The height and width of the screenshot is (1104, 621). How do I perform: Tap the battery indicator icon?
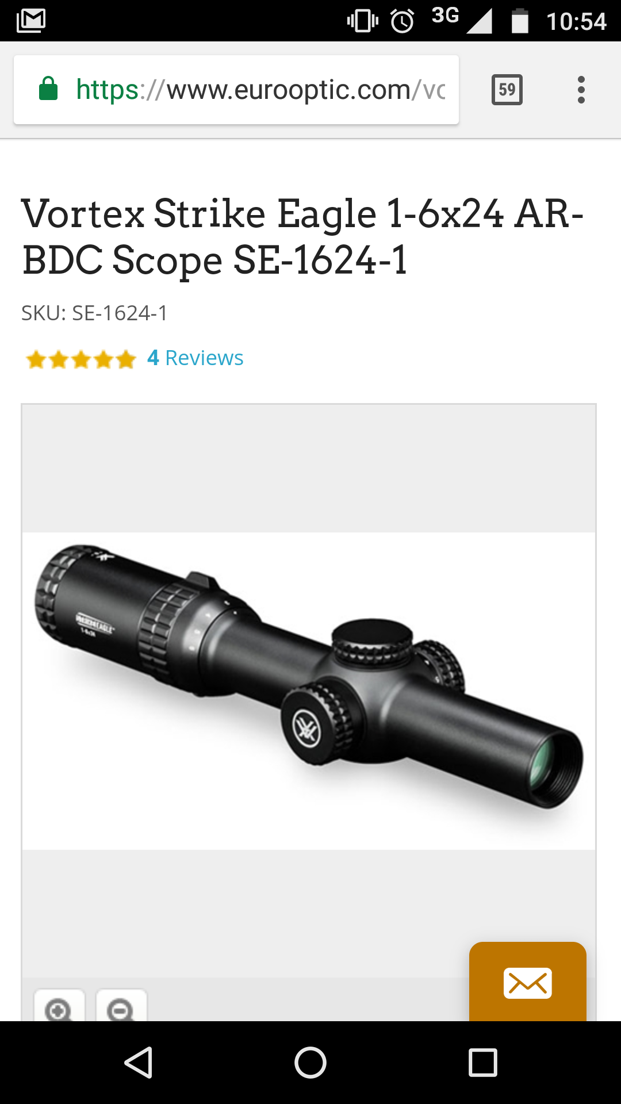tap(520, 21)
